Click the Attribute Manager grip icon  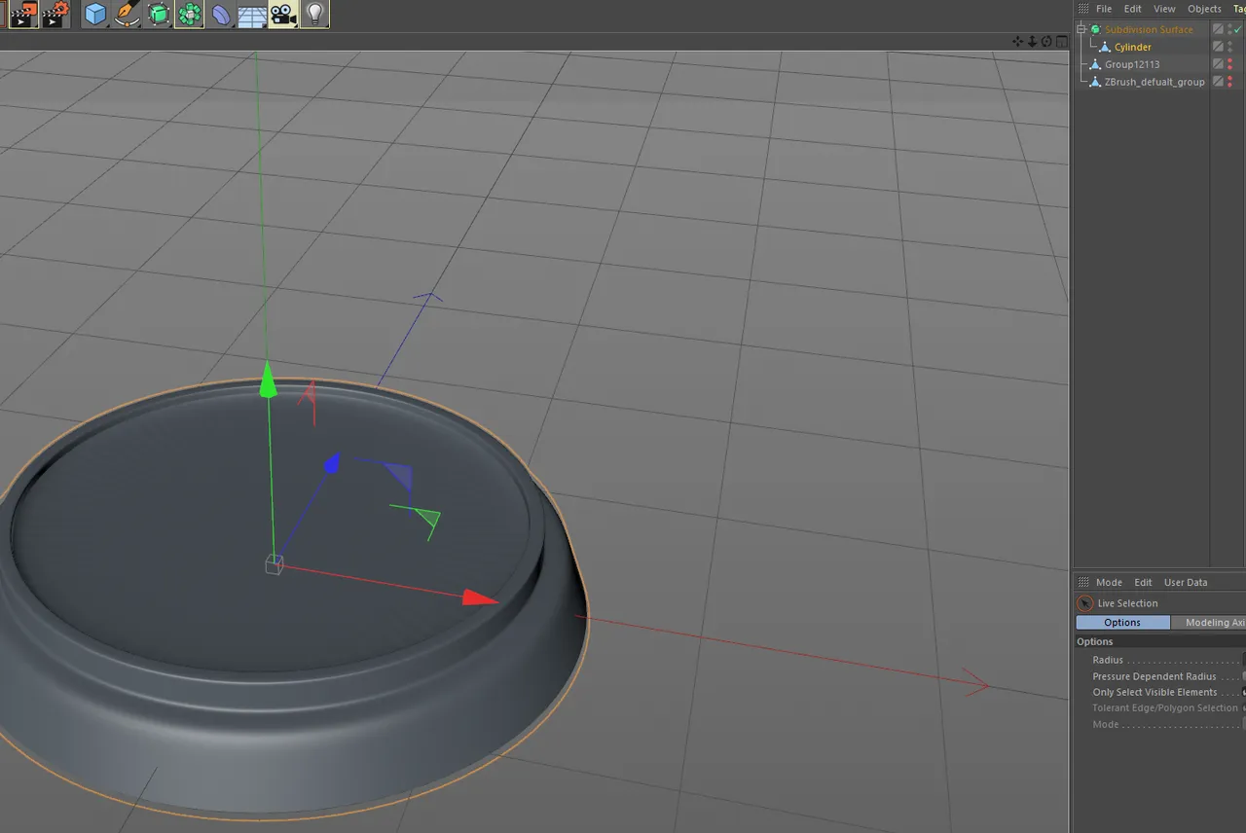(1082, 582)
